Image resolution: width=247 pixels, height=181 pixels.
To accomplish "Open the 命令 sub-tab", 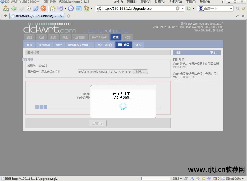I will point(59,45).
